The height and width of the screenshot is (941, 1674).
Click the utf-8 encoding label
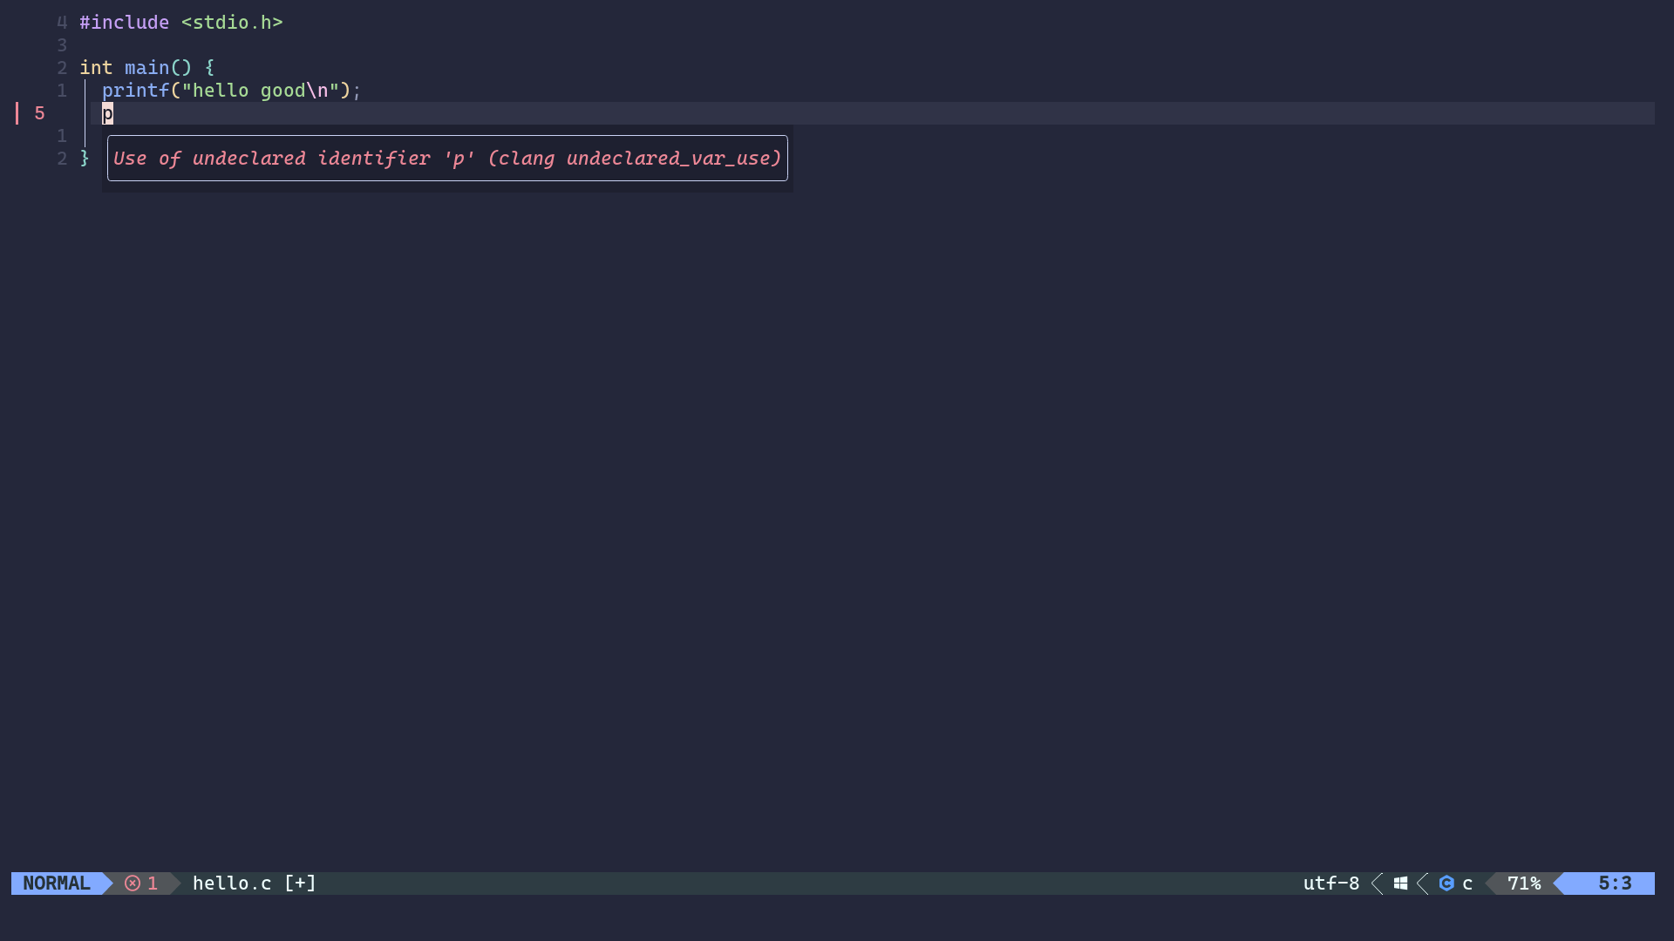tap(1330, 883)
